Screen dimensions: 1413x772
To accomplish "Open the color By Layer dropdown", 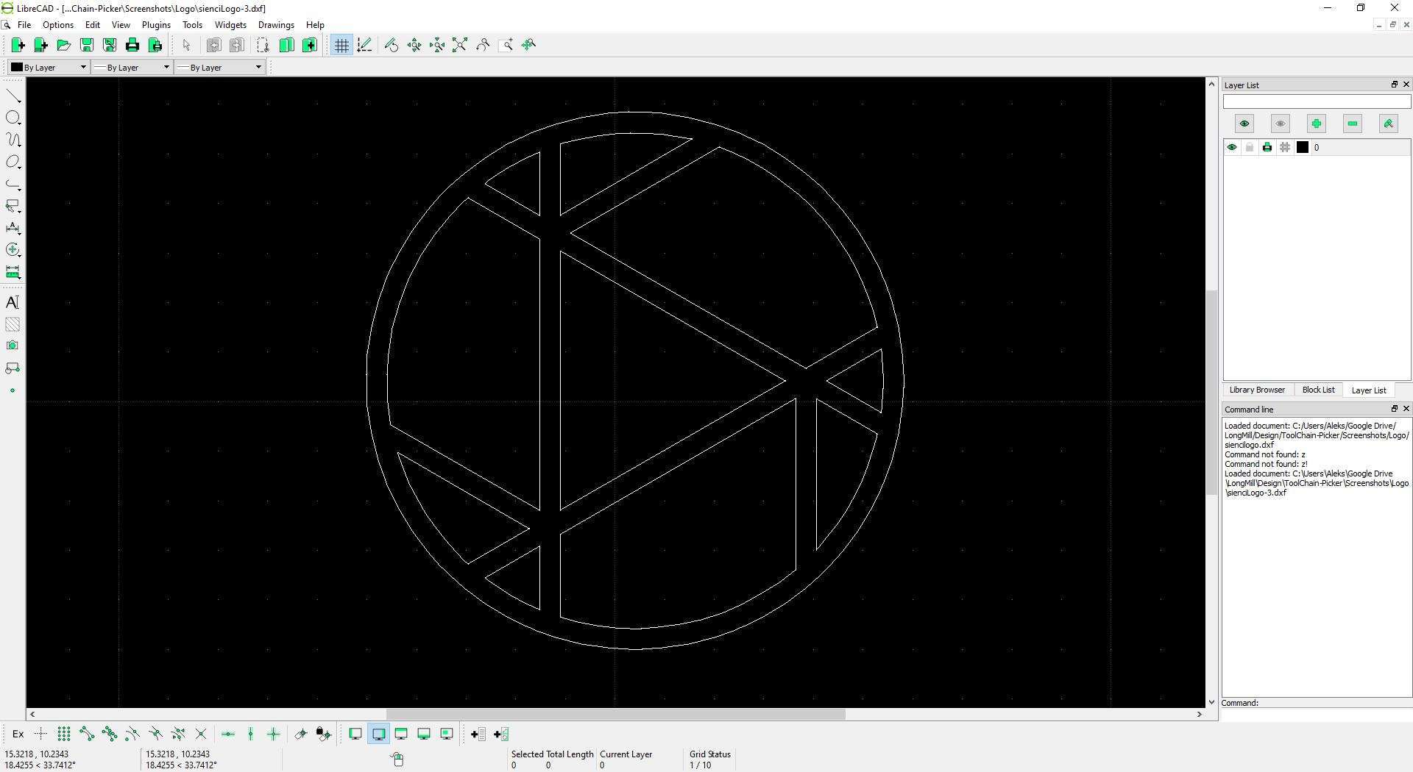I will pos(49,68).
